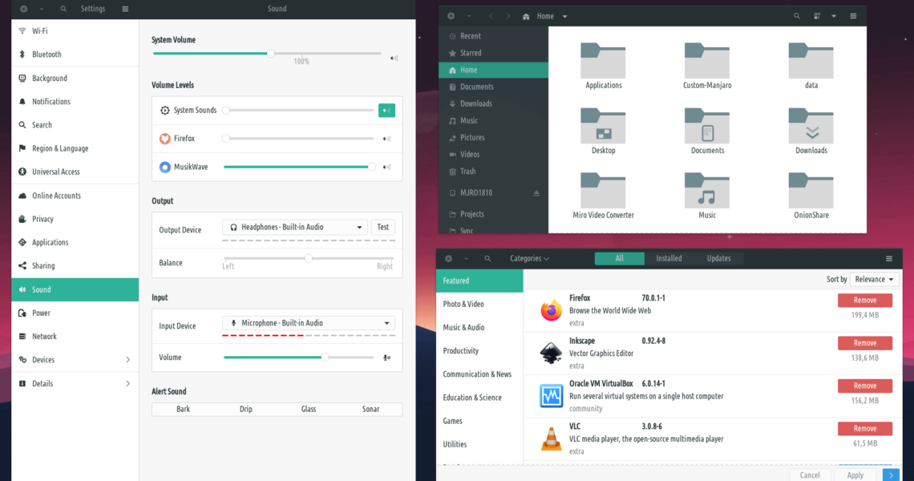914x481 pixels.
Task: Open software manager hamburger menu
Action: pos(889,259)
